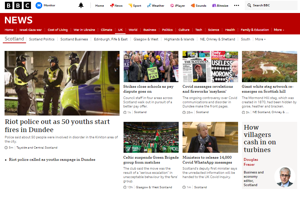The height and width of the screenshot is (197, 300).
Task: Open Politics news section
Action: tap(167, 30)
